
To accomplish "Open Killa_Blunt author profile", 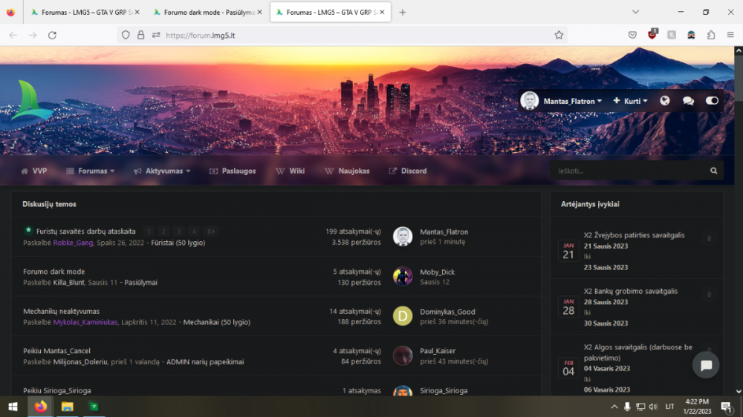I will point(68,283).
